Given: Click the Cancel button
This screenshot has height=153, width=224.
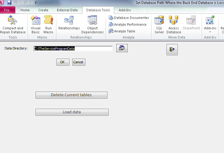Looking at the screenshot, I should coord(79,62).
